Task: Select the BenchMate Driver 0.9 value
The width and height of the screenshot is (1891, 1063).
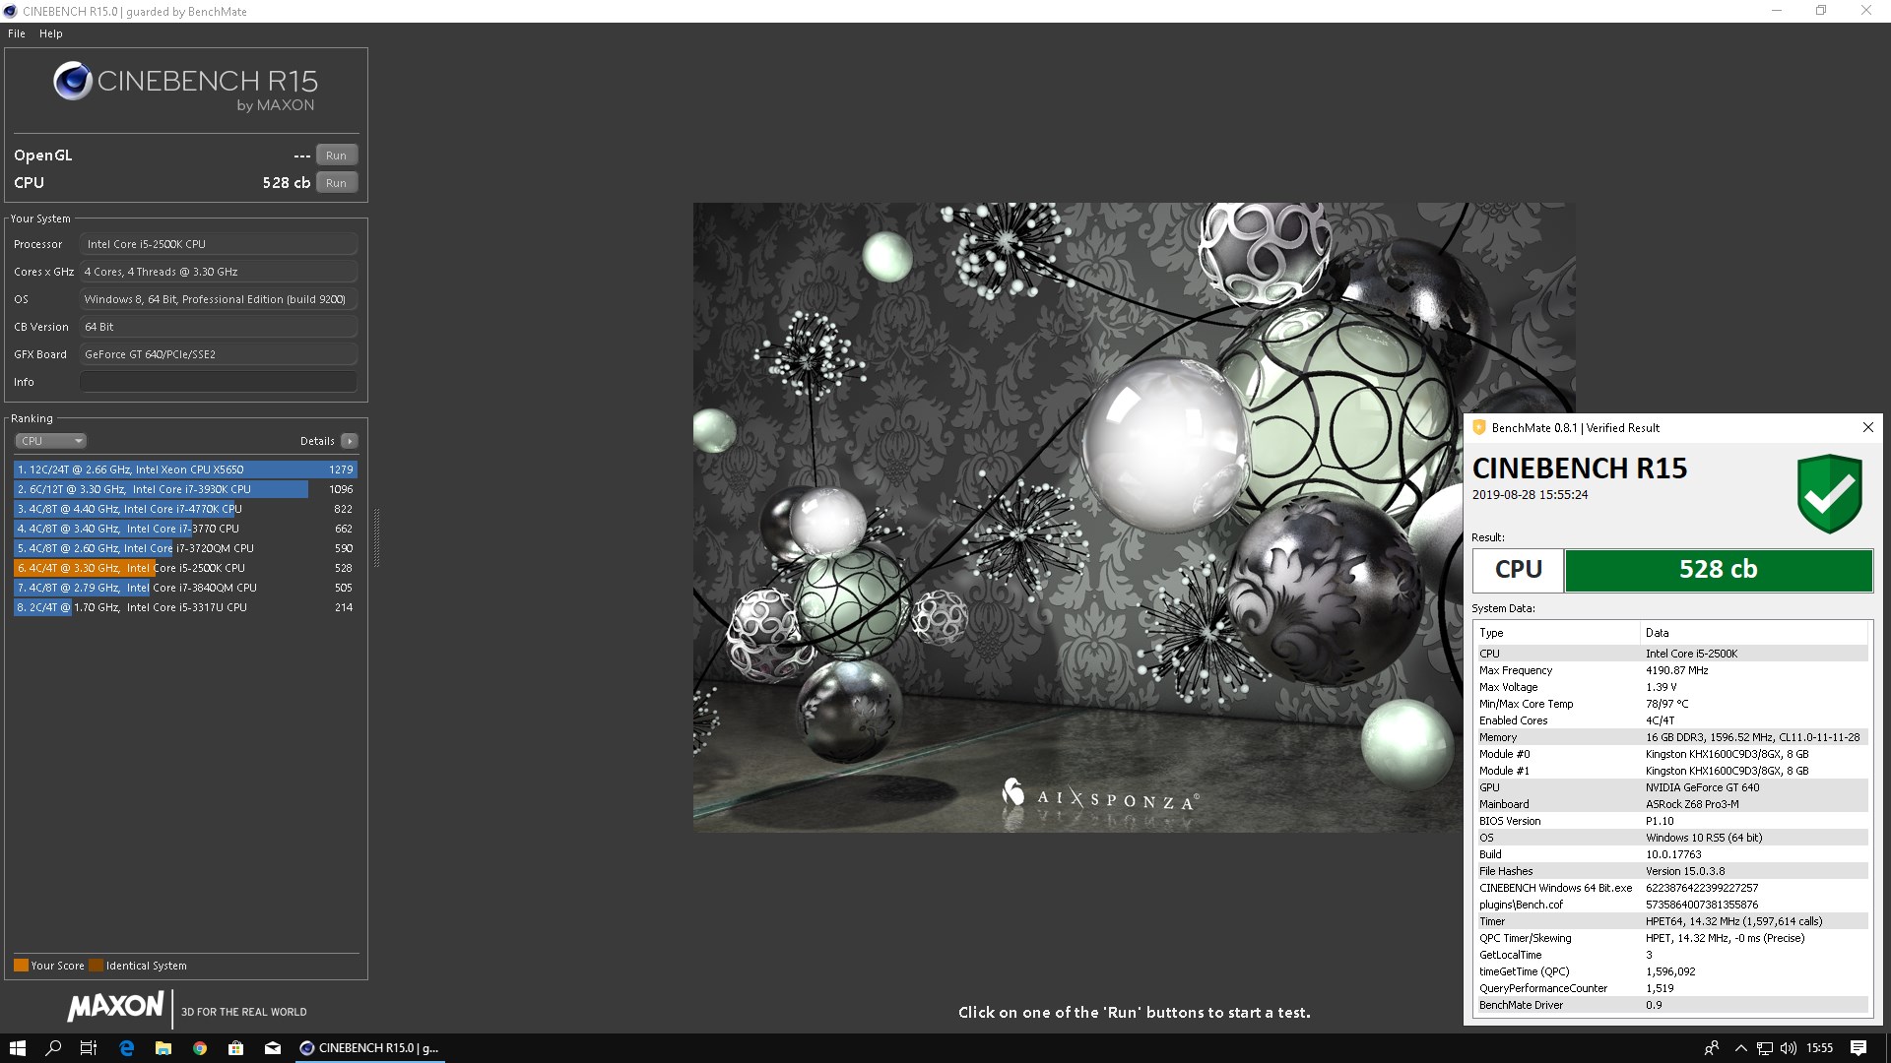Action: click(x=1654, y=1005)
